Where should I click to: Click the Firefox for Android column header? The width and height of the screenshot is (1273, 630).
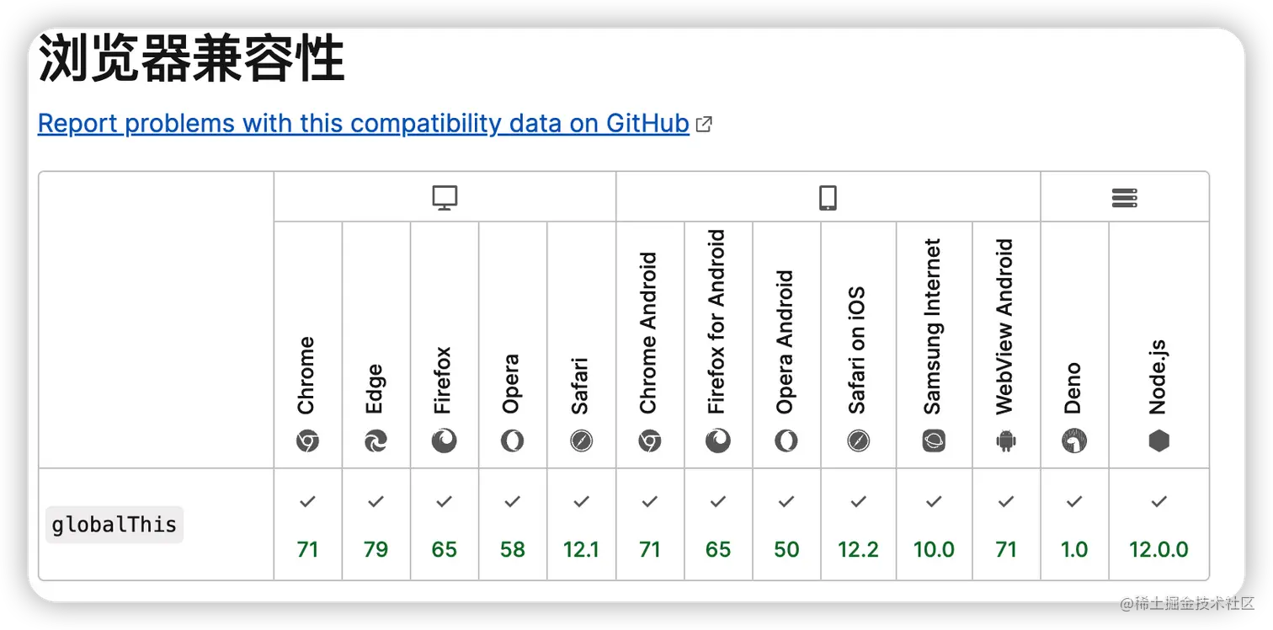pyautogui.click(x=718, y=345)
